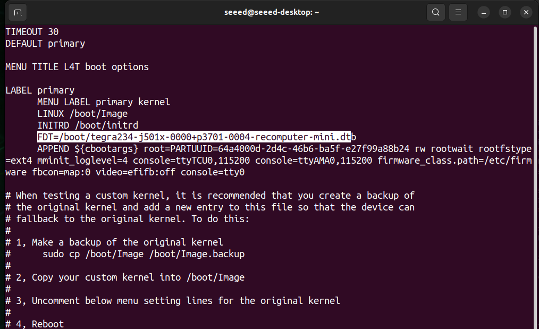
Task: Click the MENU LABEL primary kernel line
Action: point(104,102)
